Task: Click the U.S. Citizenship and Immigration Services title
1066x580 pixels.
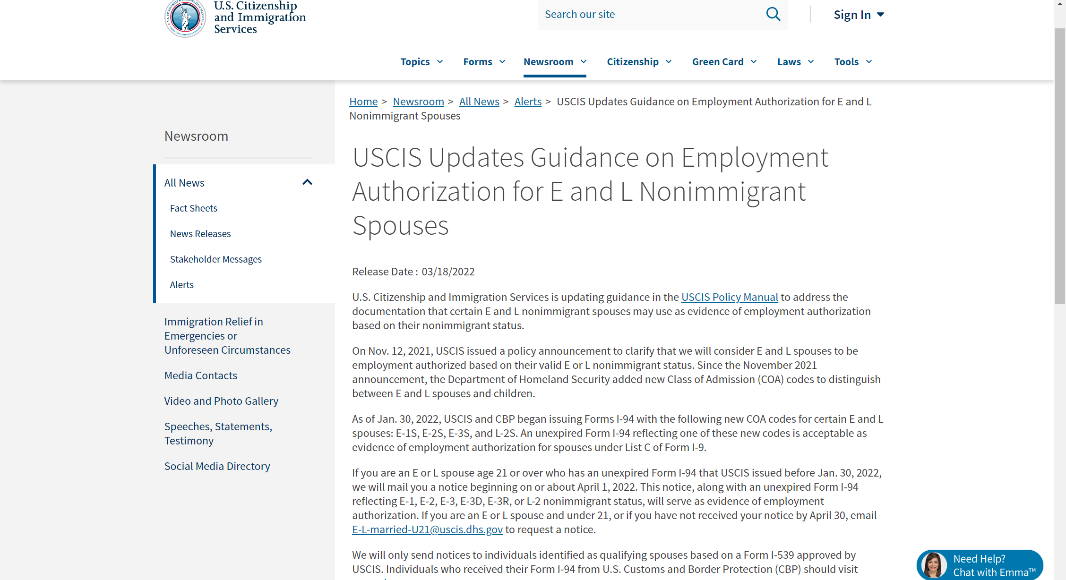Action: pos(260,17)
